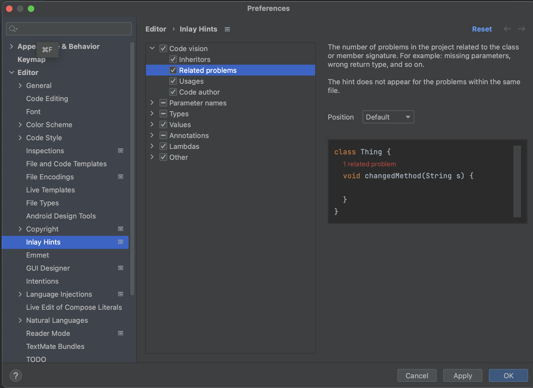Select Emmet in the sidebar
533x388 pixels.
[38, 255]
